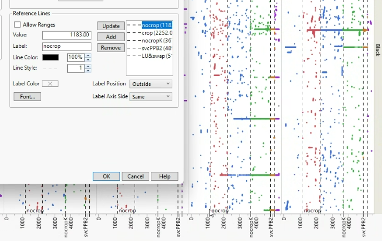
Task: Click the line width field showing 1
Action: (76, 68)
